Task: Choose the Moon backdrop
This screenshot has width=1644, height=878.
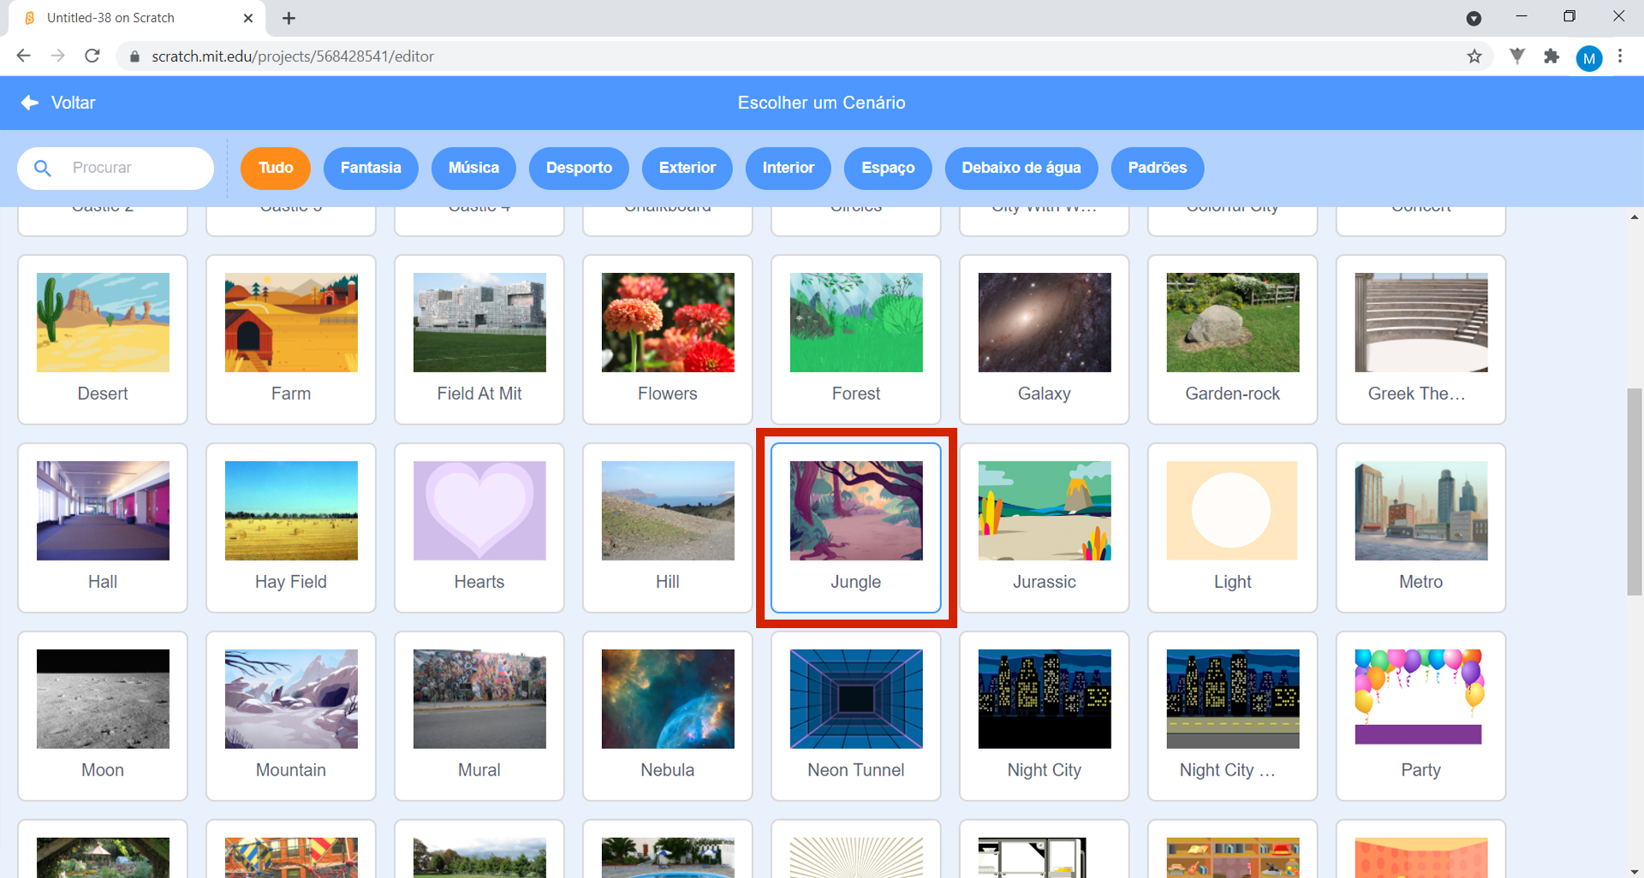Action: pyautogui.click(x=103, y=716)
